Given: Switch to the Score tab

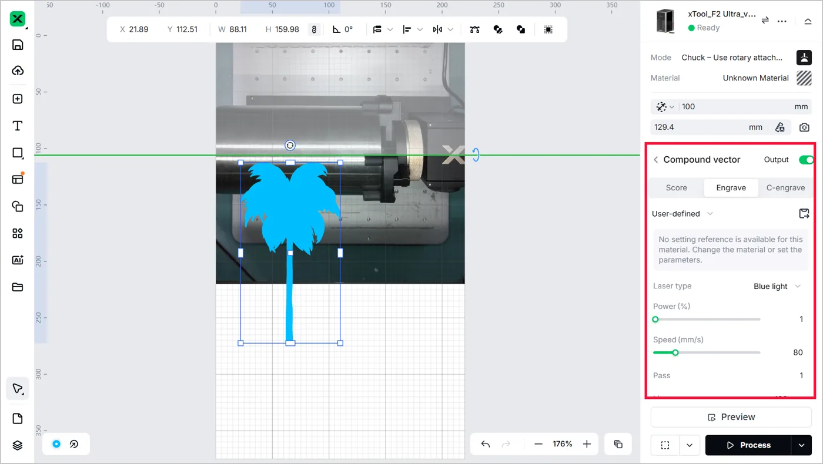Looking at the screenshot, I should pos(676,188).
